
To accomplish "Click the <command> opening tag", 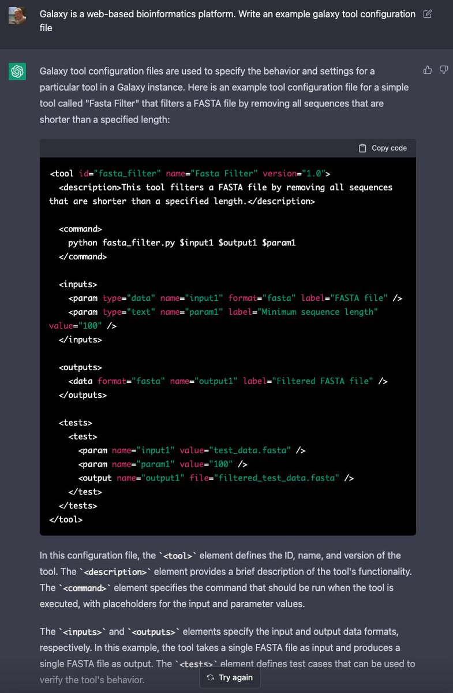I will 80,229.
